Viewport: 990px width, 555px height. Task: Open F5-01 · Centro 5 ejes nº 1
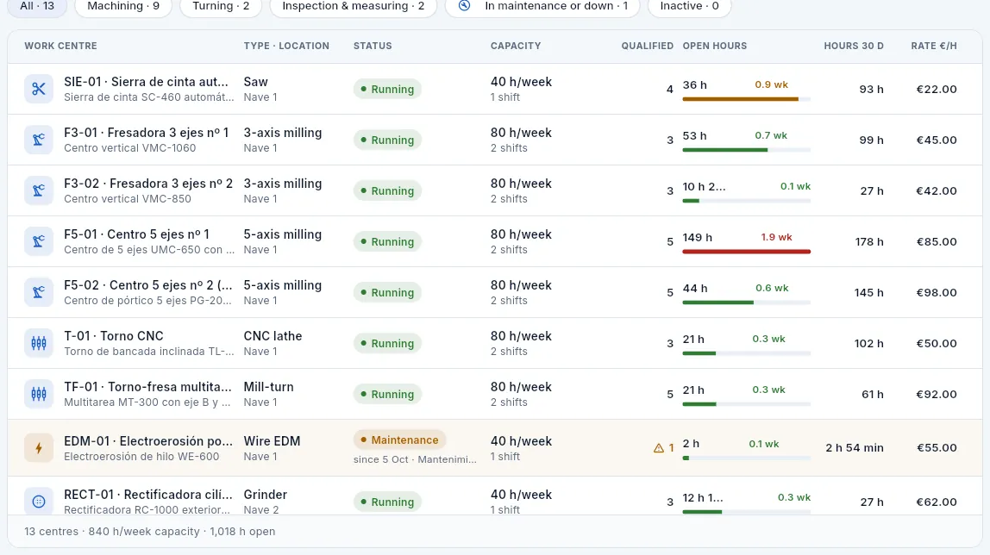coord(495,241)
